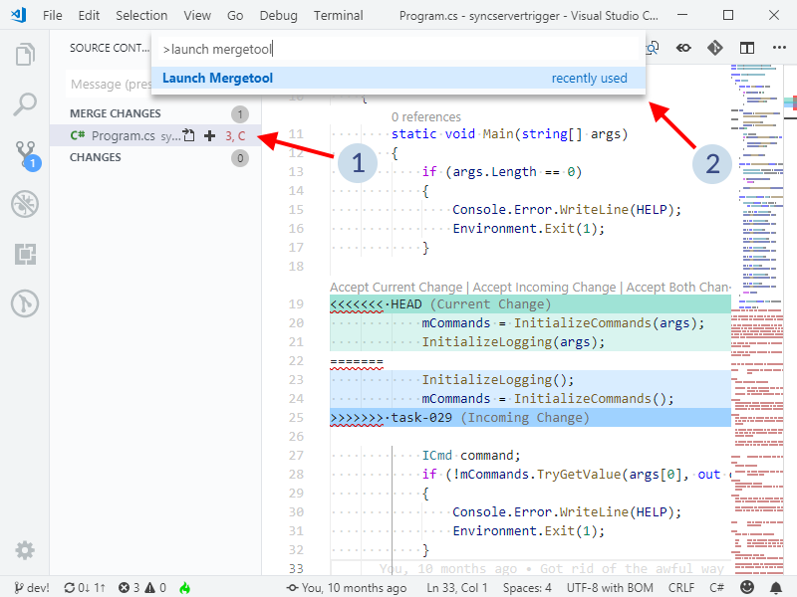The height and width of the screenshot is (597, 797).
Task: Open the GitLens view in activity bar
Action: (x=25, y=303)
